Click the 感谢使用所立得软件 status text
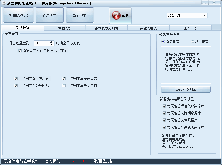Screen dimensions: 222x165 22,161
